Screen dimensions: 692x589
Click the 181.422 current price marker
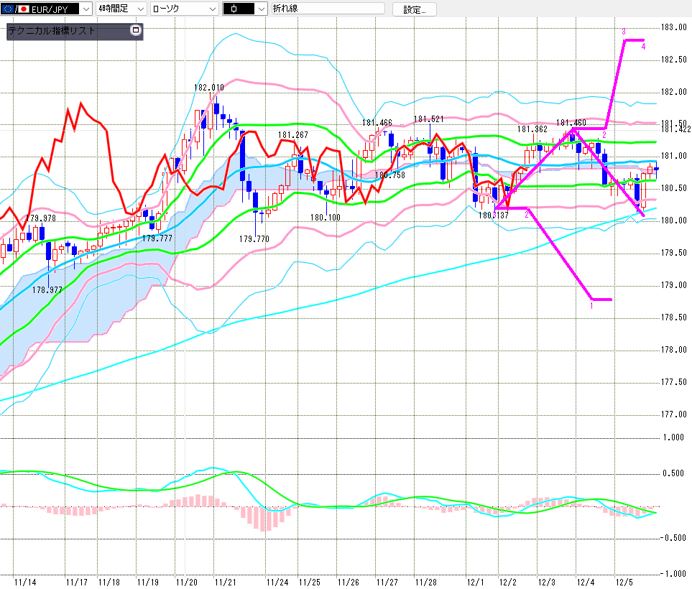point(676,129)
